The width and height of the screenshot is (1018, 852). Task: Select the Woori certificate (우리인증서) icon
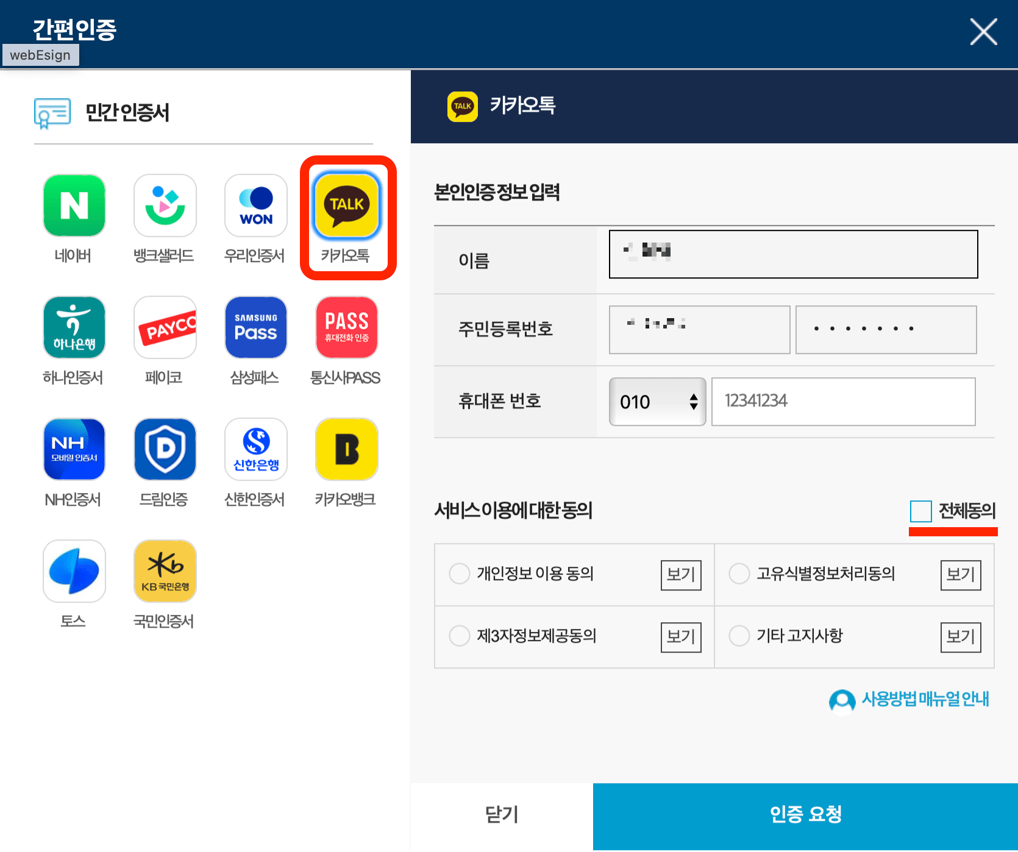255,205
